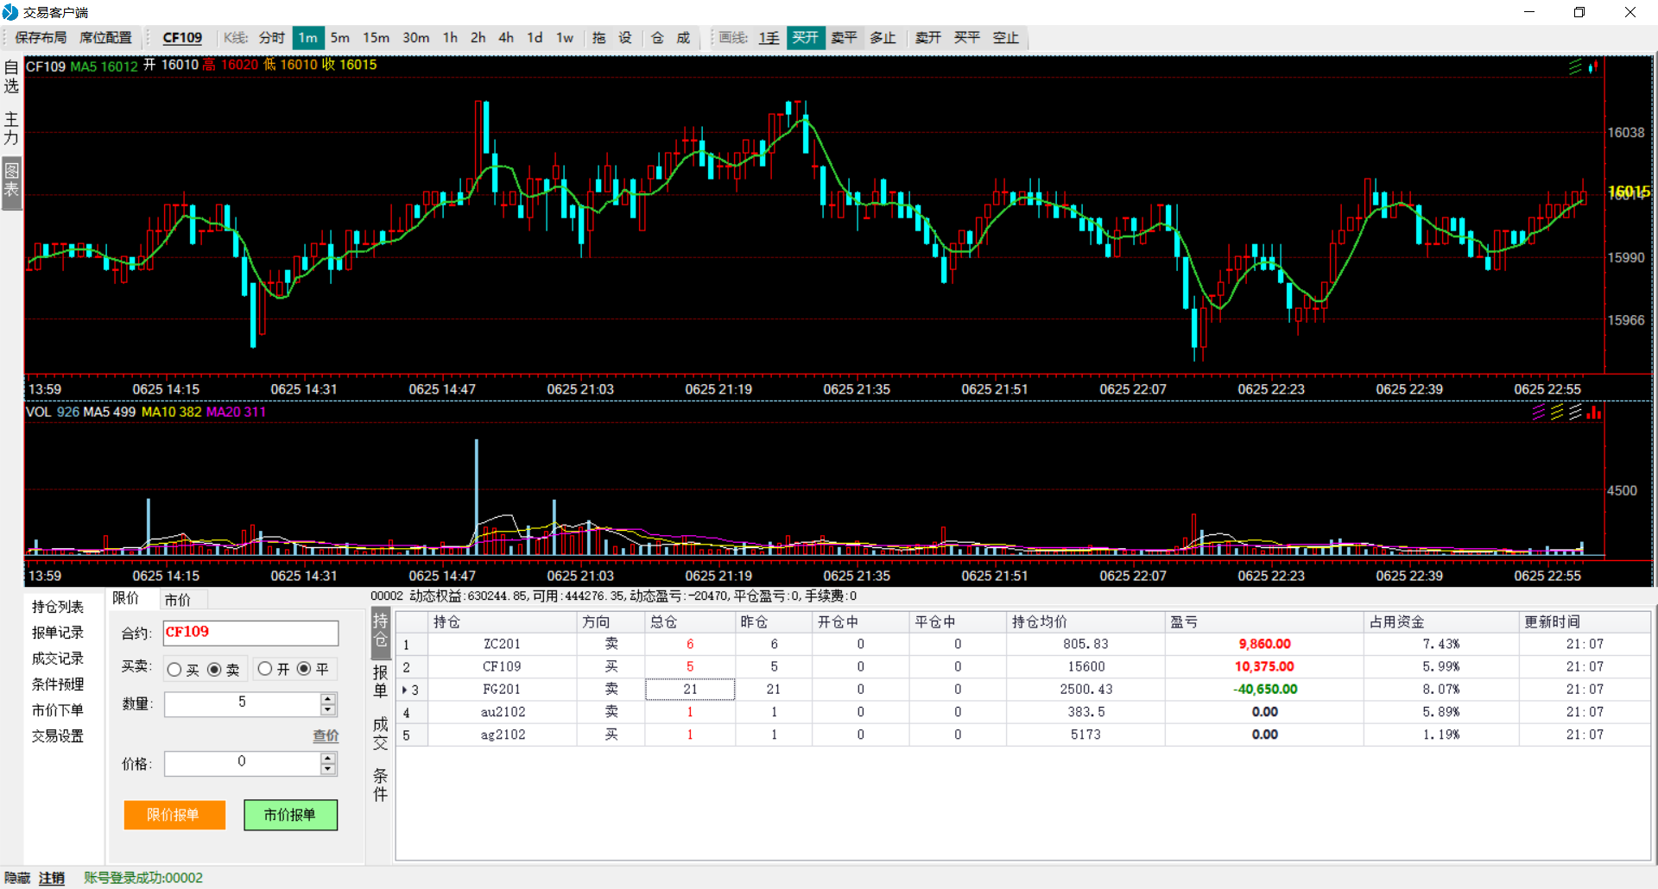This screenshot has height=889, width=1658.
Task: Open 报单 vertical tab beside table
Action: (x=381, y=681)
